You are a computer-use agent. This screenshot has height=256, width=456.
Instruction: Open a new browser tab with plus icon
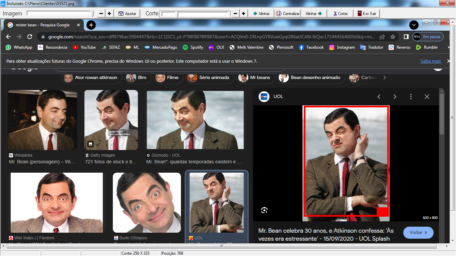pyautogui.click(x=91, y=25)
